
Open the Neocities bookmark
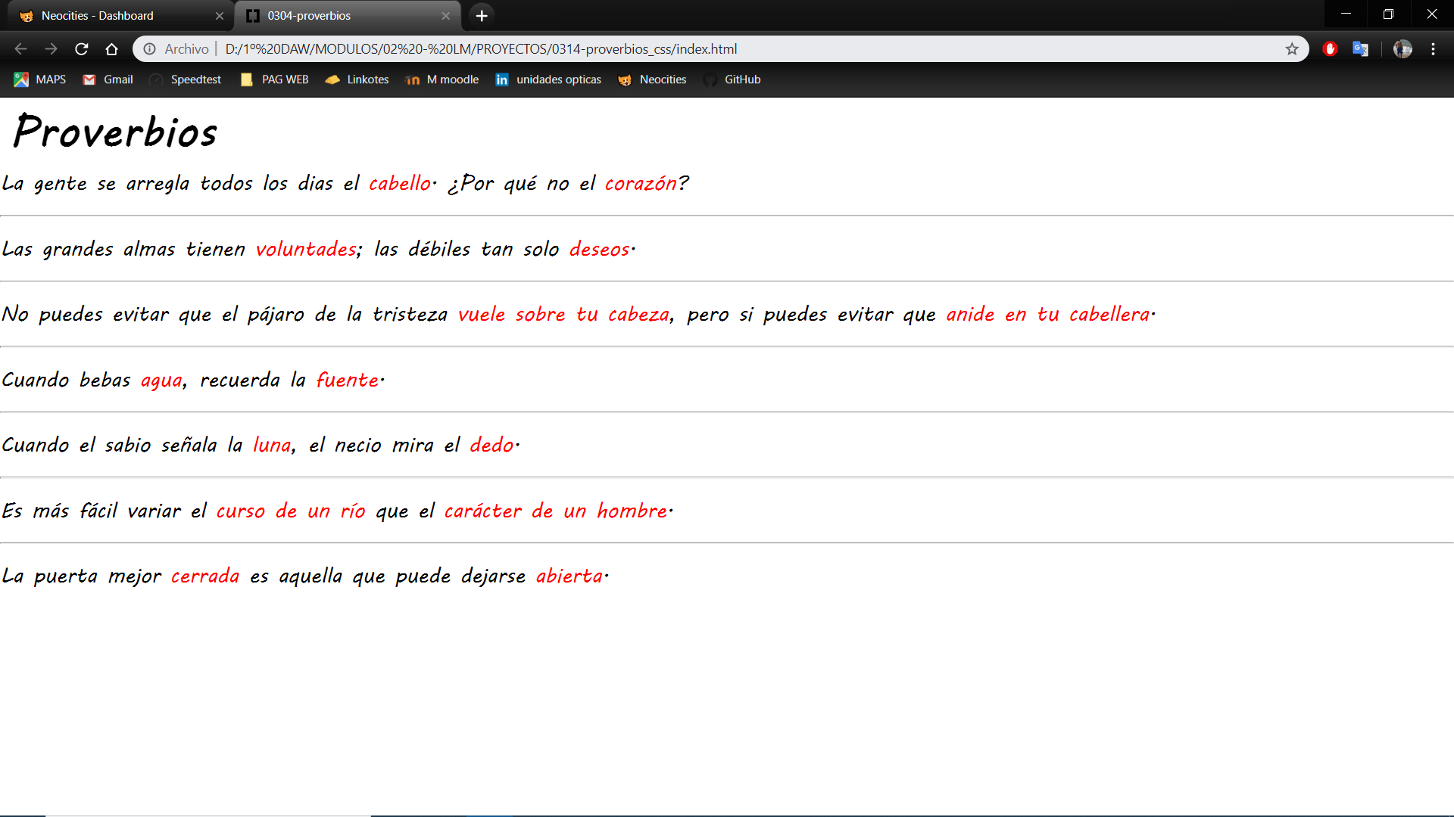652,79
